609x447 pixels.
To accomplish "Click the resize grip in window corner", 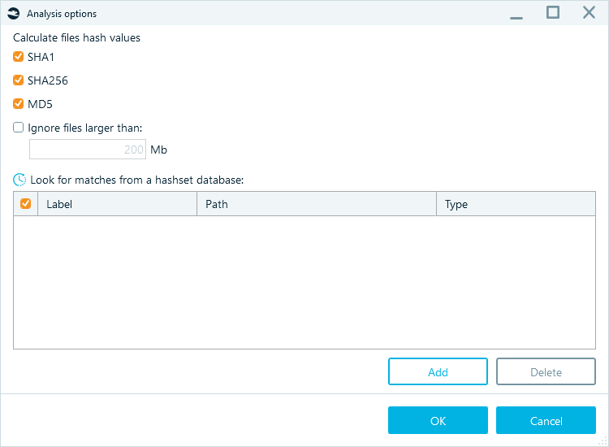I will point(603,441).
